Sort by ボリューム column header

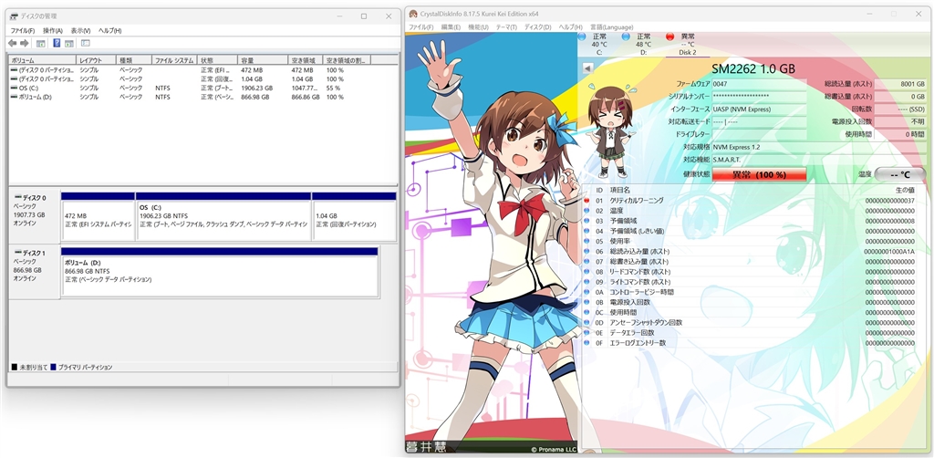pos(42,61)
